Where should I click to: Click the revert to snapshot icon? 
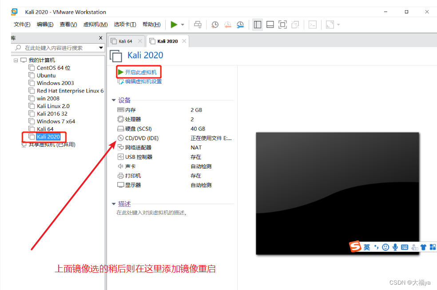click(228, 24)
